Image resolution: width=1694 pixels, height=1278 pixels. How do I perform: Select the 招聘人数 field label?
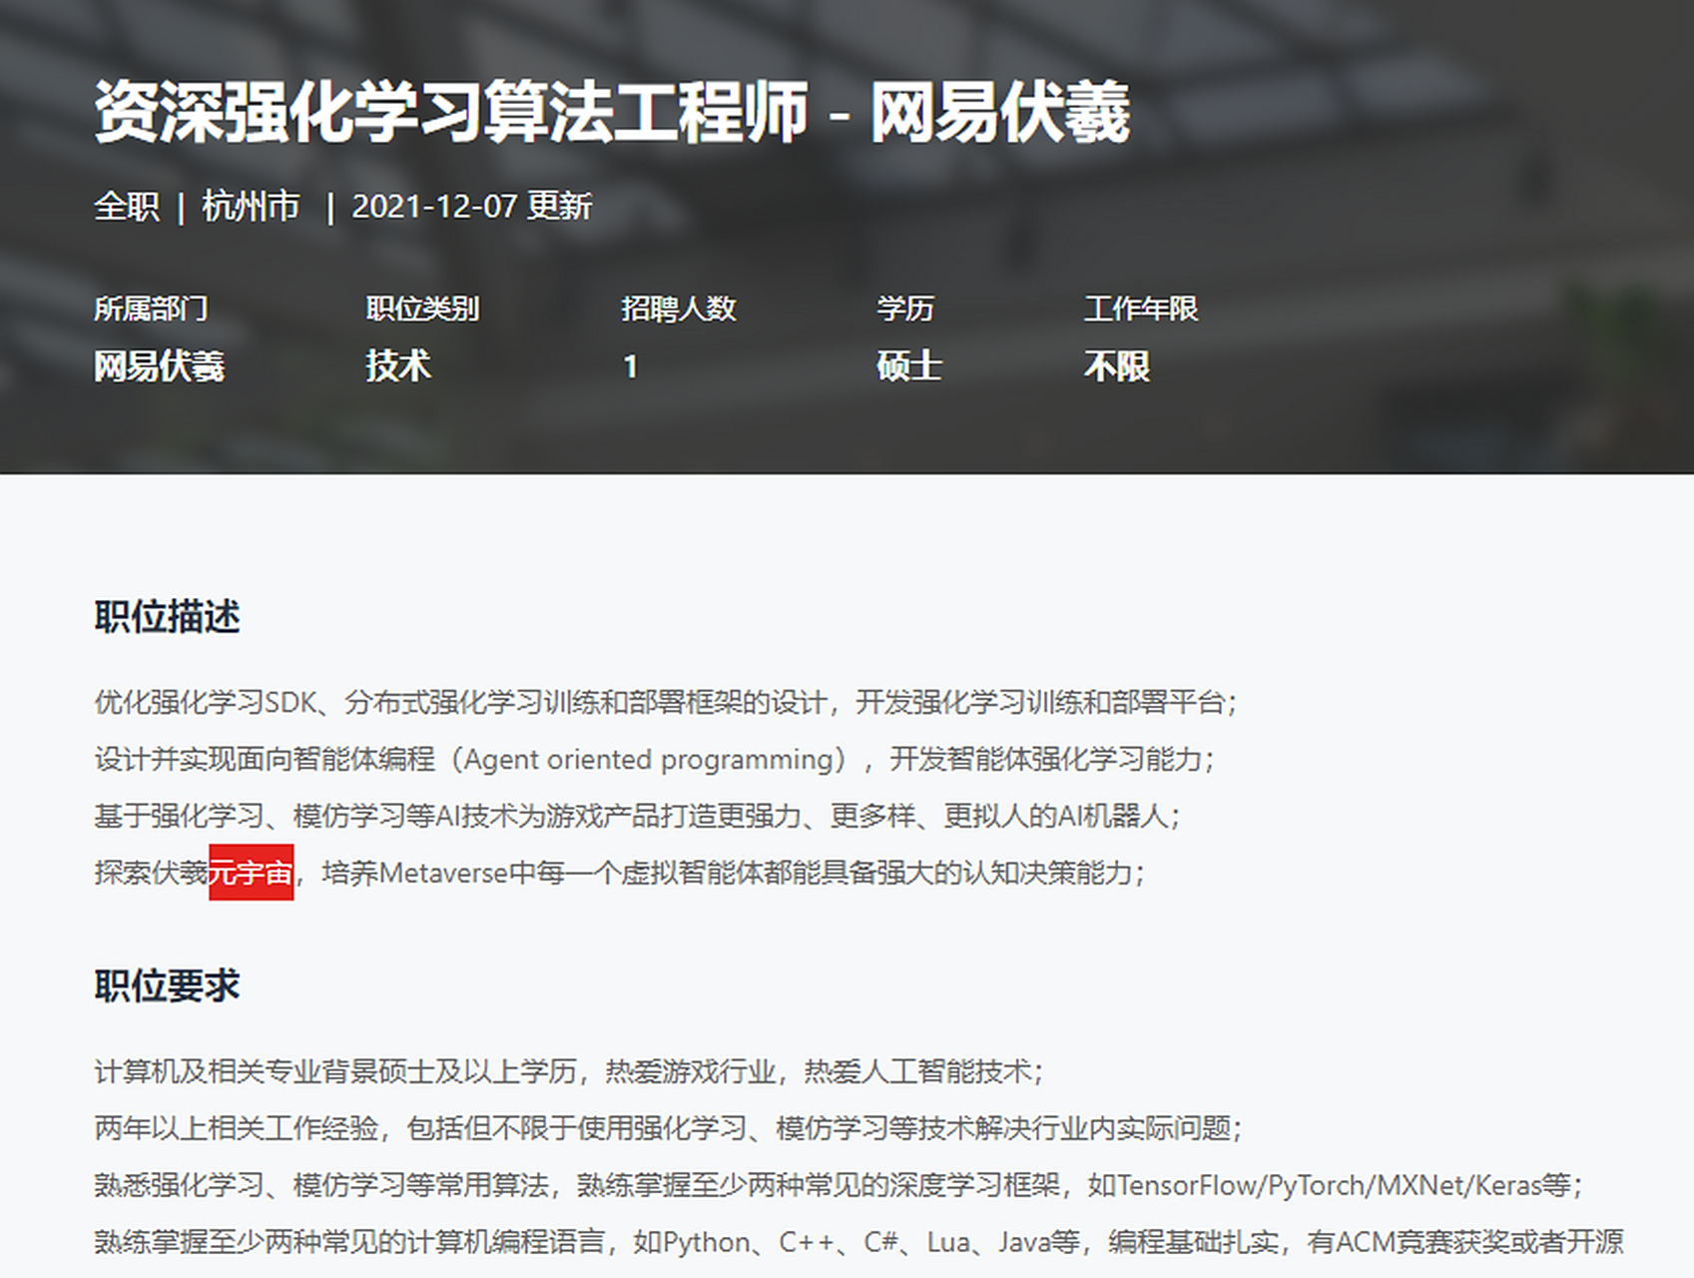tap(682, 310)
